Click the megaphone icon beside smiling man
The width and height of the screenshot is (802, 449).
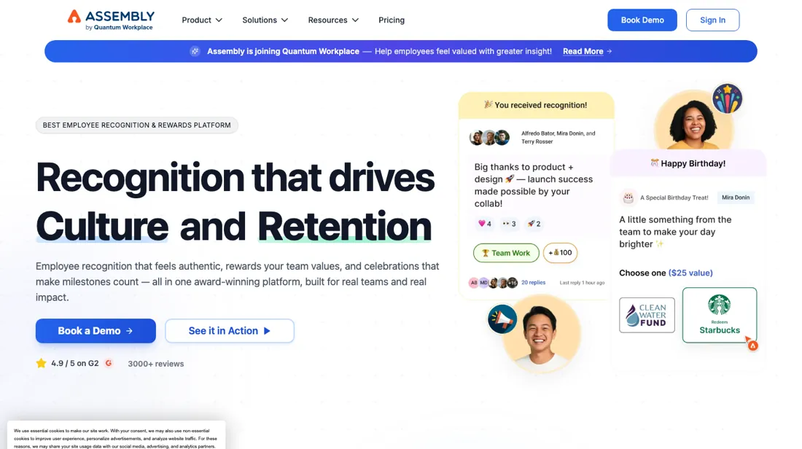click(502, 319)
